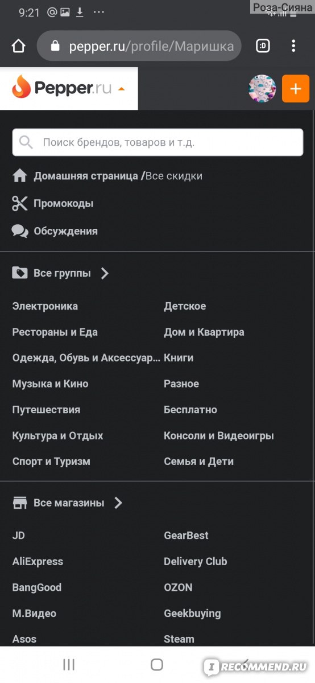Expand Все группы with the chevron

(105, 273)
